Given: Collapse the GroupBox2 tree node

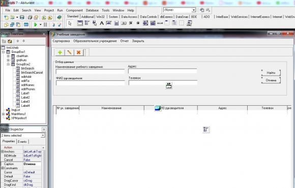Looking at the screenshot, I should click(x=8, y=65).
